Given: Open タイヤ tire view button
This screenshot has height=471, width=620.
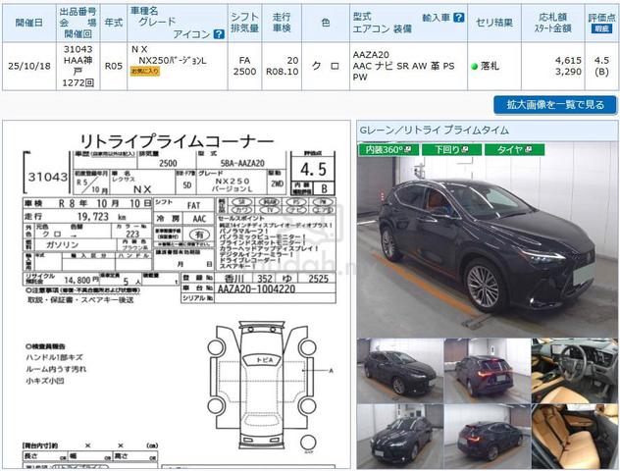Looking at the screenshot, I should (514, 149).
